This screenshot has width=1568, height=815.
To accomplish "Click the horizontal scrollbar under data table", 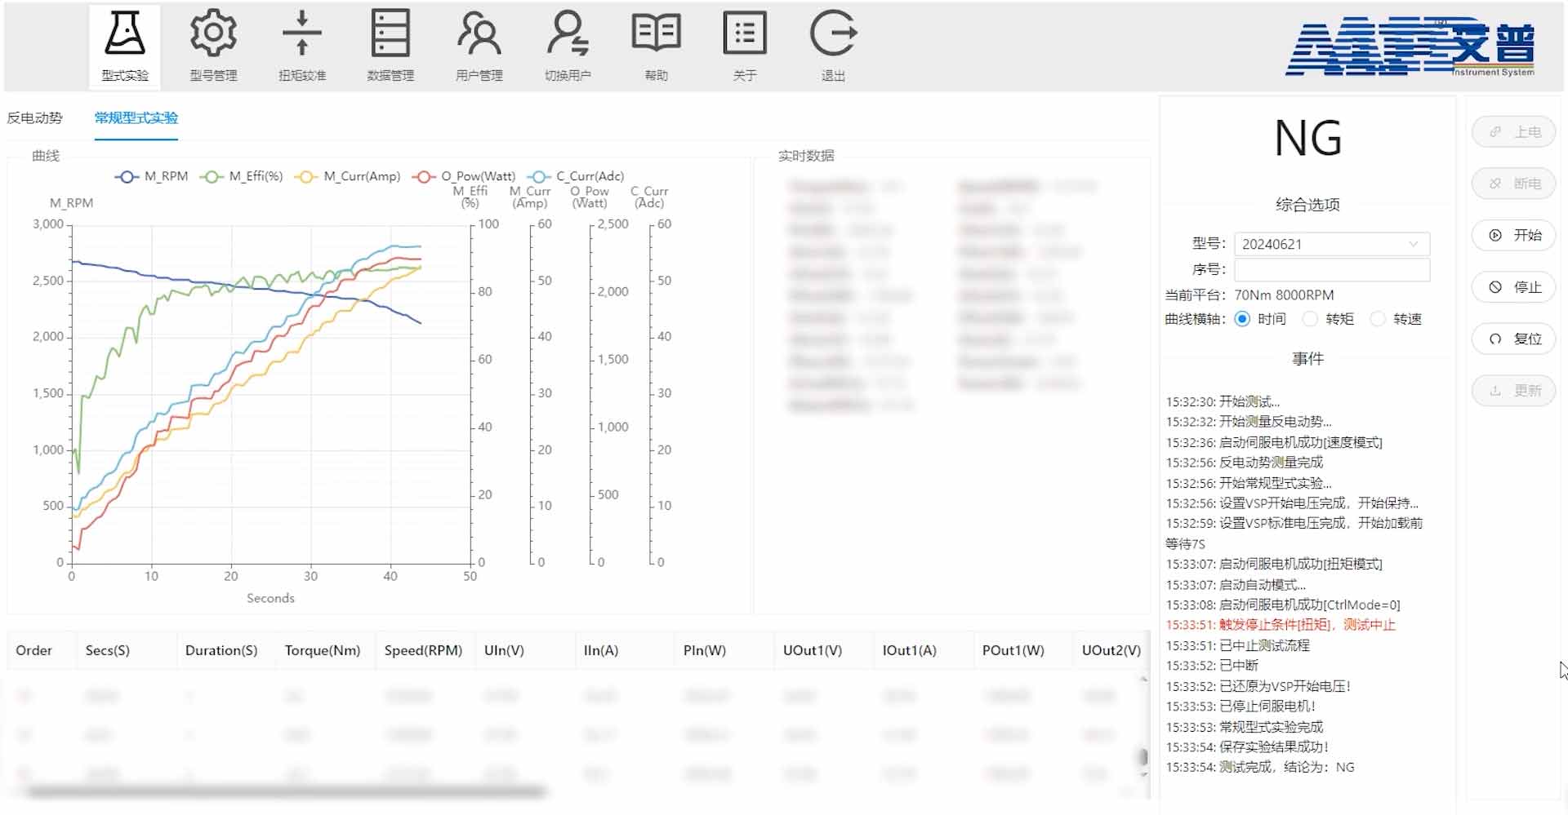I will (x=286, y=791).
